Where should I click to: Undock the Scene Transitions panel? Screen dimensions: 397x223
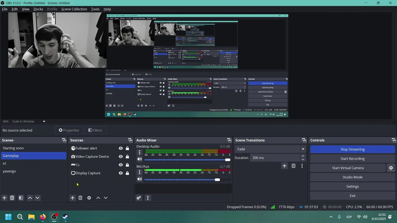[304, 140]
